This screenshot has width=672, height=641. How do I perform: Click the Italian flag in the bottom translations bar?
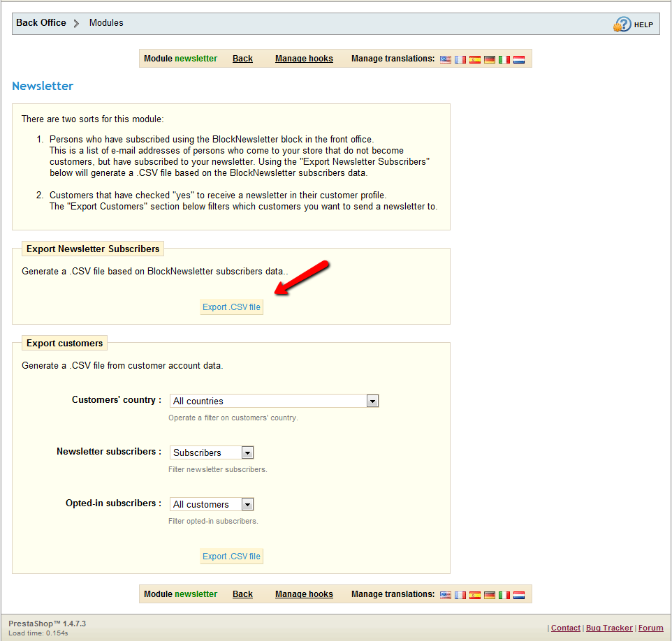[x=504, y=595]
